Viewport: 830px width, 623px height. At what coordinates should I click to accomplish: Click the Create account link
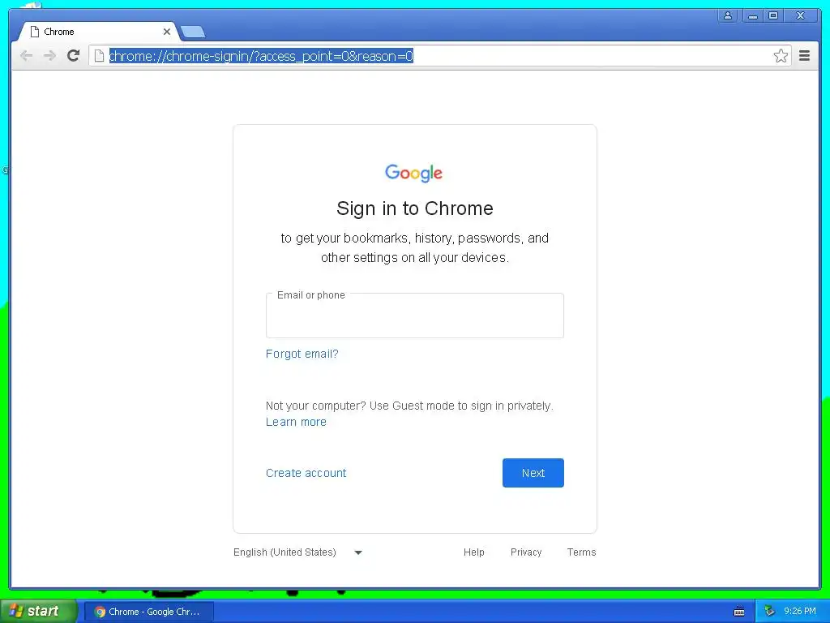pyautogui.click(x=306, y=473)
